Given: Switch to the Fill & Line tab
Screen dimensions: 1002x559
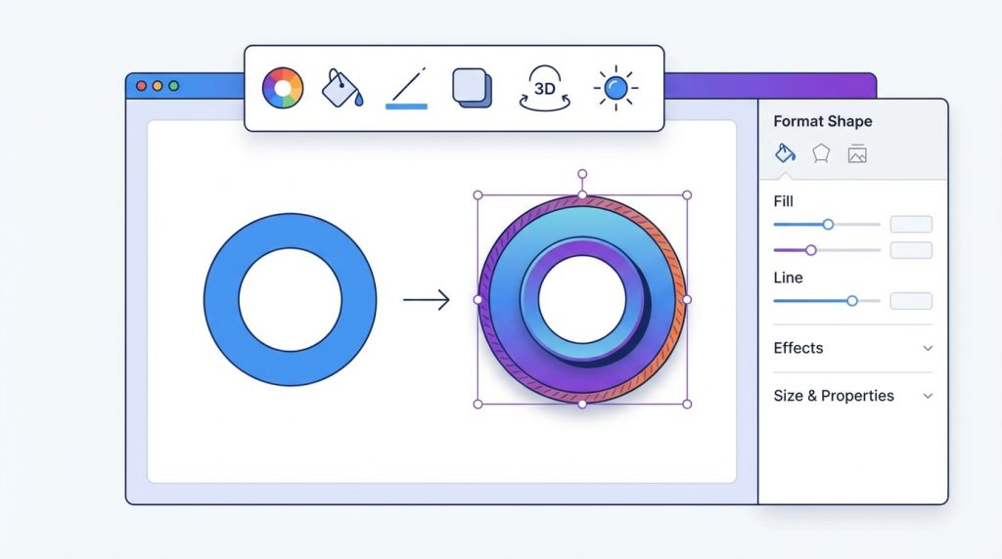Looking at the screenshot, I should tap(785, 153).
